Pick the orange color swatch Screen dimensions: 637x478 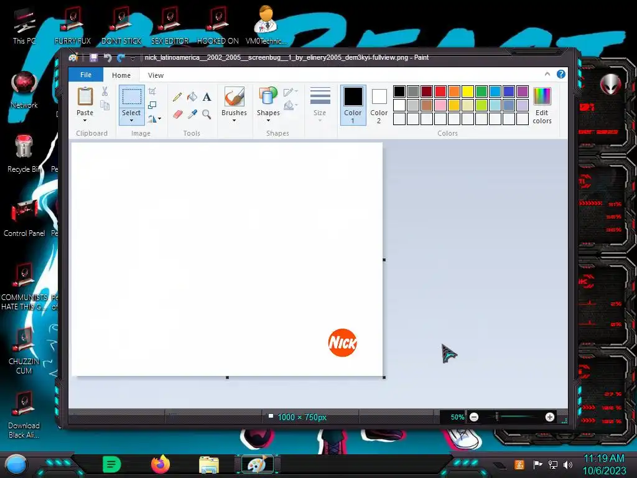[x=454, y=91]
